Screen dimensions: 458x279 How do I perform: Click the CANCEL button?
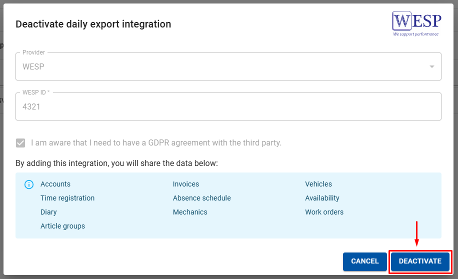click(365, 261)
